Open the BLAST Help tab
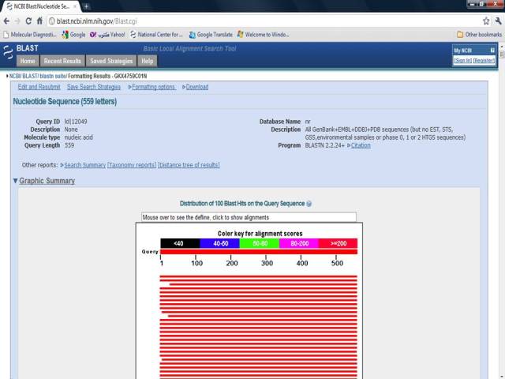This screenshot has width=505, height=379. click(x=148, y=61)
